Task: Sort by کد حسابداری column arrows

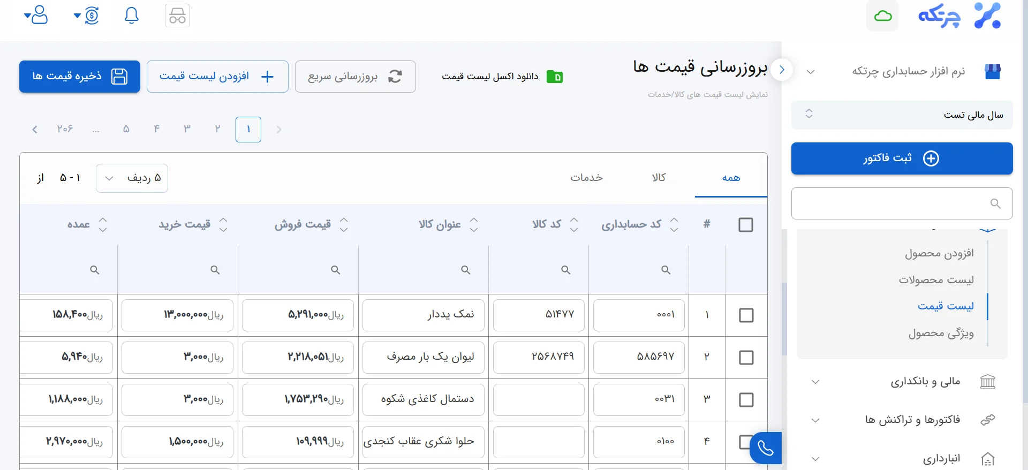Action: 674,224
